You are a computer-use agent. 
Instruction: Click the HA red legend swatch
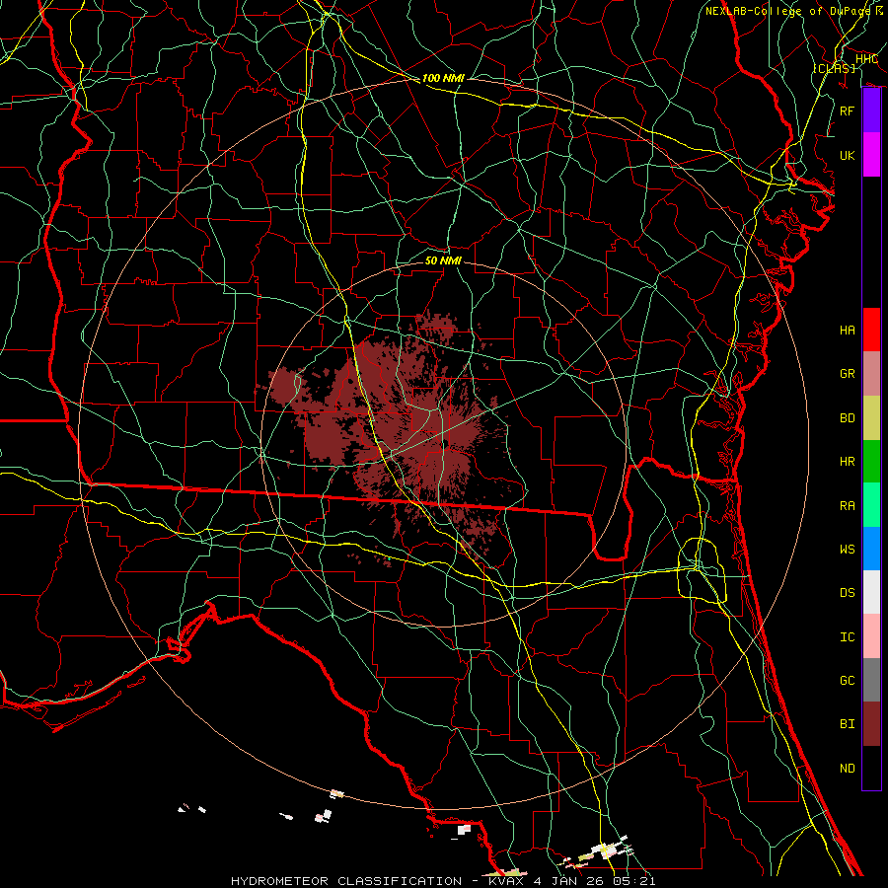click(x=871, y=330)
